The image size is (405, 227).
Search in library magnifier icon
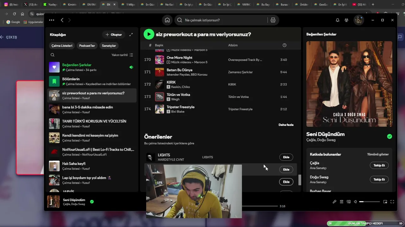point(53,55)
